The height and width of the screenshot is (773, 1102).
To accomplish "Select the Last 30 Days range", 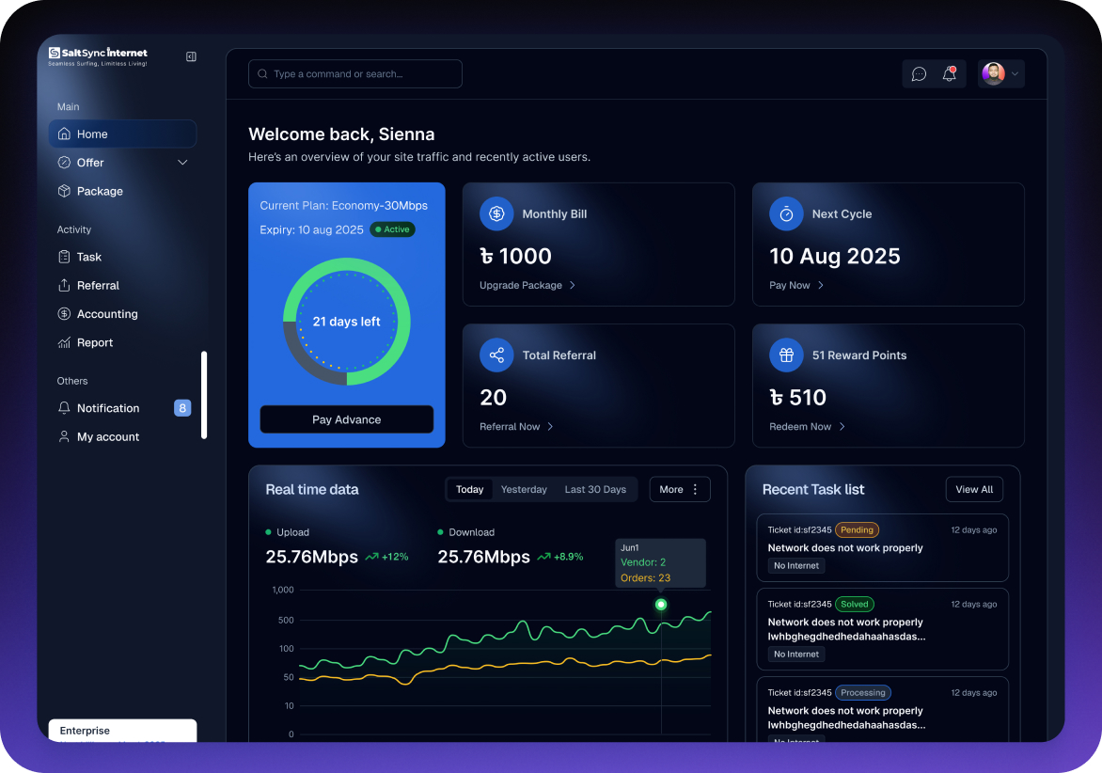I will coord(595,489).
